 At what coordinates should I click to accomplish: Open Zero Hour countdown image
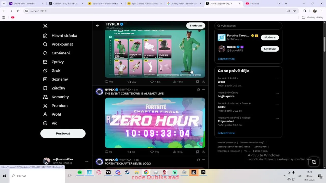tap(155, 123)
